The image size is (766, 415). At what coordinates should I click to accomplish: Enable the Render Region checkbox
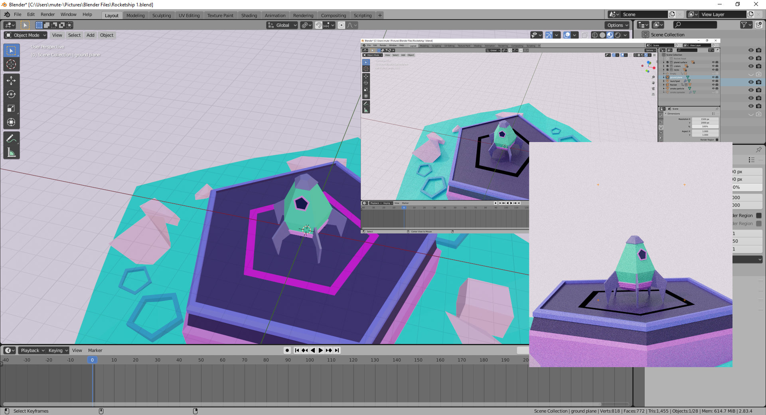[x=759, y=215]
